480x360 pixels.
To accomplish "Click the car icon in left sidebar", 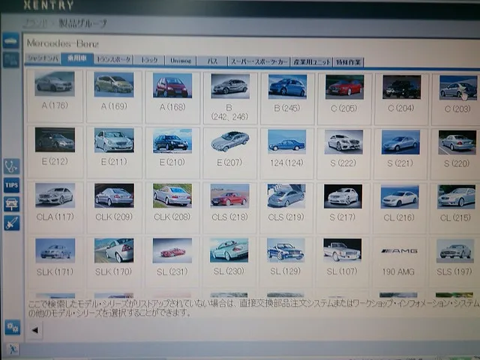I will 11,40.
